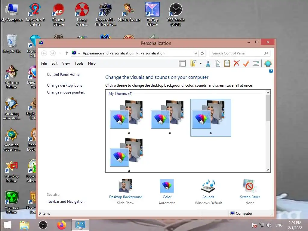Viewport: 308px width, 231px height.
Task: Expand the arrow after Appearance and Personalization
Action: point(137,53)
